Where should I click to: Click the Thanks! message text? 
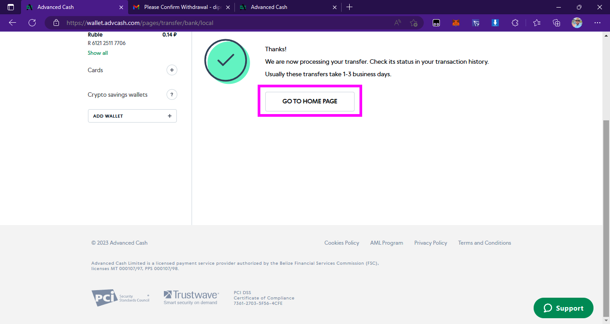(x=276, y=49)
